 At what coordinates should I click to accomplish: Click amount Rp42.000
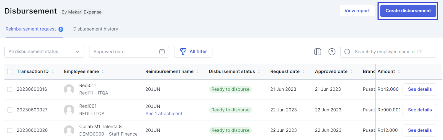tap(388, 89)
